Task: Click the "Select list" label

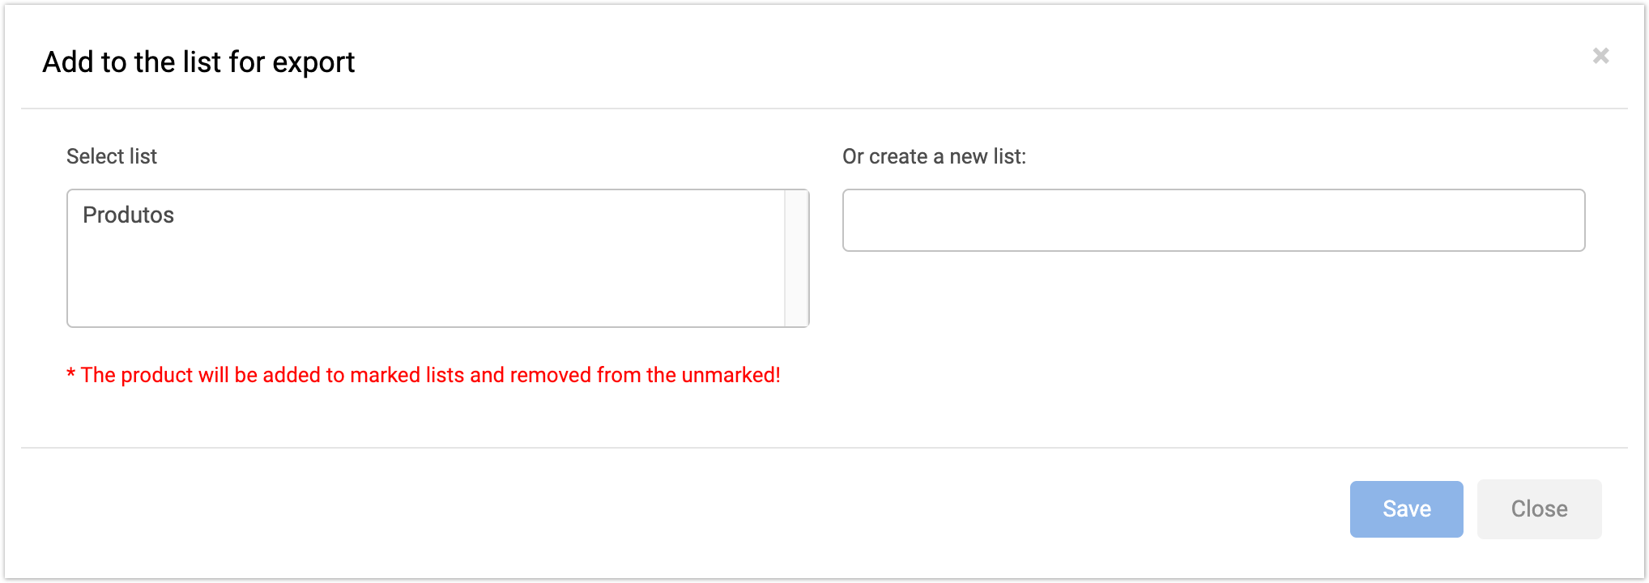Action: coord(112,156)
